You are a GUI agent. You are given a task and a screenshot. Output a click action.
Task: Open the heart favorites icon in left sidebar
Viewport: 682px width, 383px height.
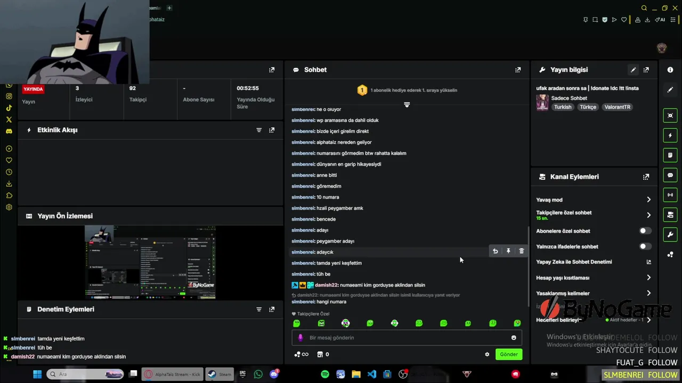[x=9, y=161]
